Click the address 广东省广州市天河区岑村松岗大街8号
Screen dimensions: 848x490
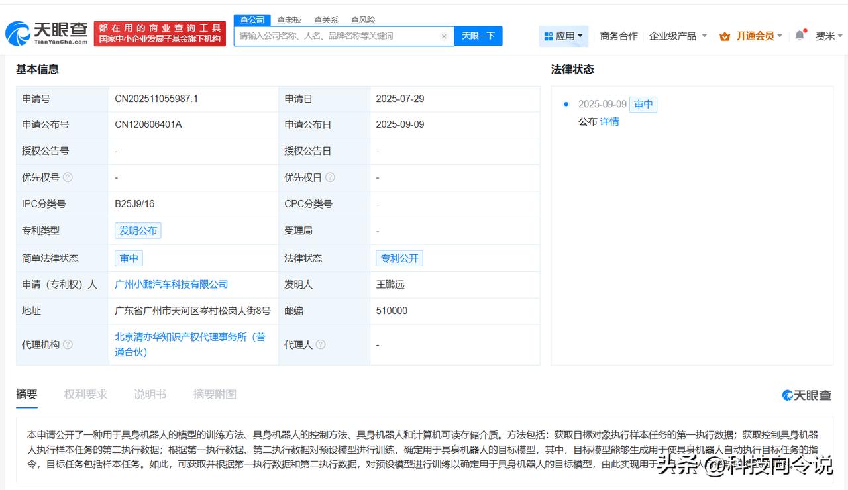coord(193,311)
